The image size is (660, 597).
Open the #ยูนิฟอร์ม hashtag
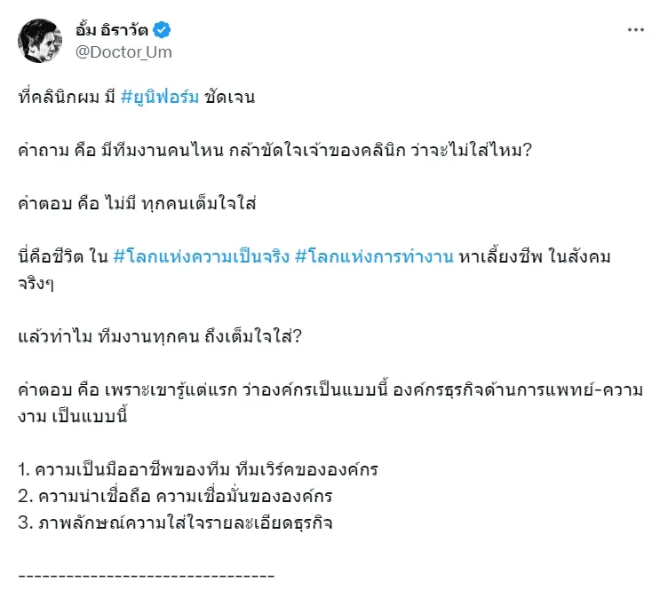pyautogui.click(x=160, y=97)
